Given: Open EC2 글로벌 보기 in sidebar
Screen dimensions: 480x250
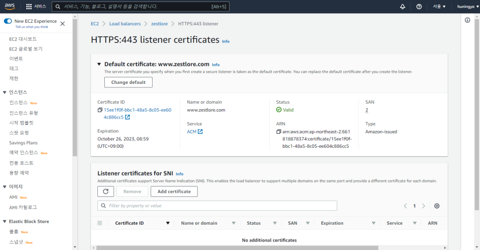Looking at the screenshot, I should click(x=26, y=49).
